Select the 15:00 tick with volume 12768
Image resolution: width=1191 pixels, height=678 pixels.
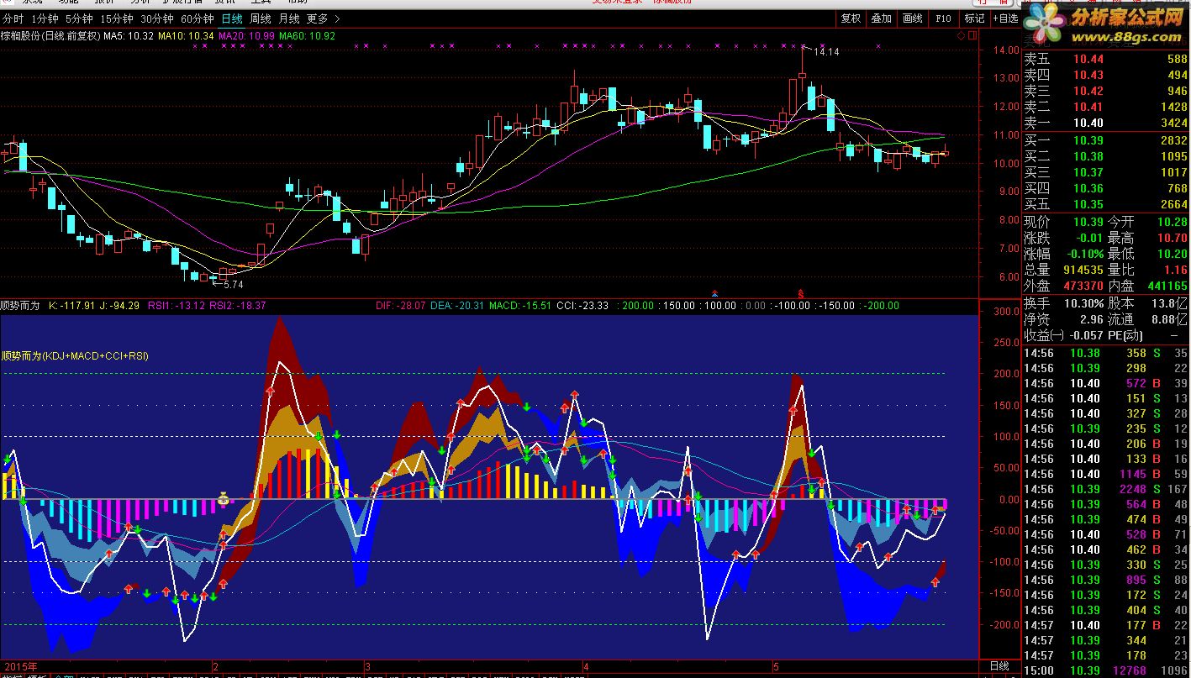(1106, 670)
